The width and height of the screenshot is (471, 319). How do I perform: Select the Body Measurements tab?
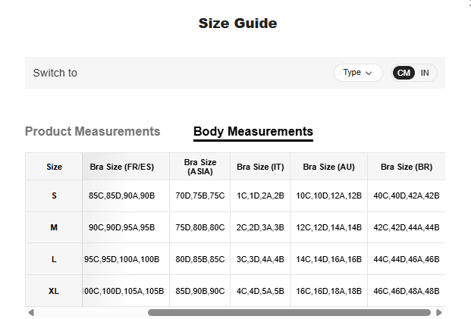pyautogui.click(x=253, y=131)
